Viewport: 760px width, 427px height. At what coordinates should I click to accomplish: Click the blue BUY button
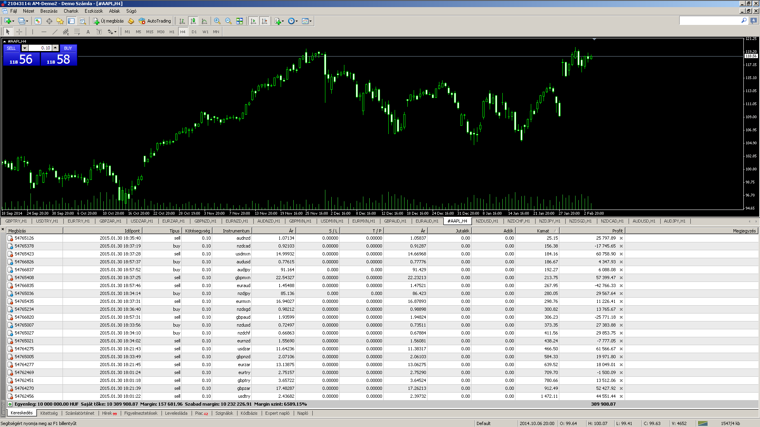[x=68, y=48]
